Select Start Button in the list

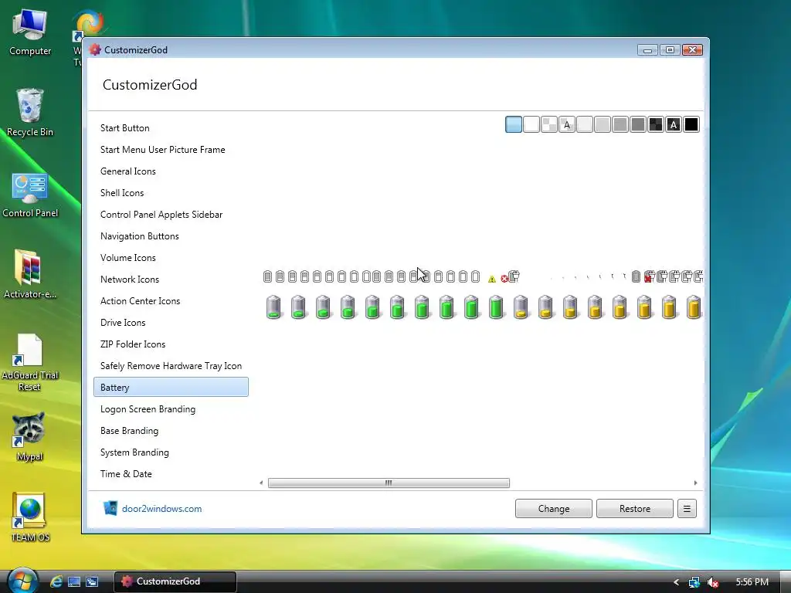pyautogui.click(x=171, y=127)
